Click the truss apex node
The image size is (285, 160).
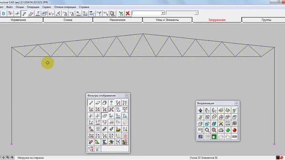tap(143, 34)
